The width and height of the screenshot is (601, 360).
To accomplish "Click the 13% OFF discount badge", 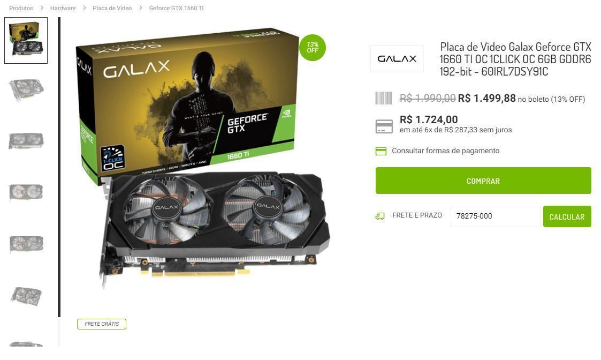I will point(312,48).
